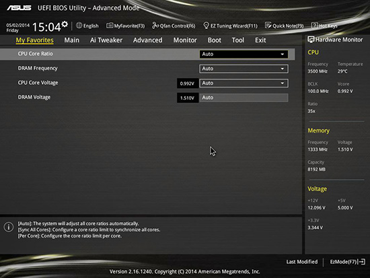The image size is (370, 278).
Task: Click the 15:04 clock display
Action: [46, 27]
